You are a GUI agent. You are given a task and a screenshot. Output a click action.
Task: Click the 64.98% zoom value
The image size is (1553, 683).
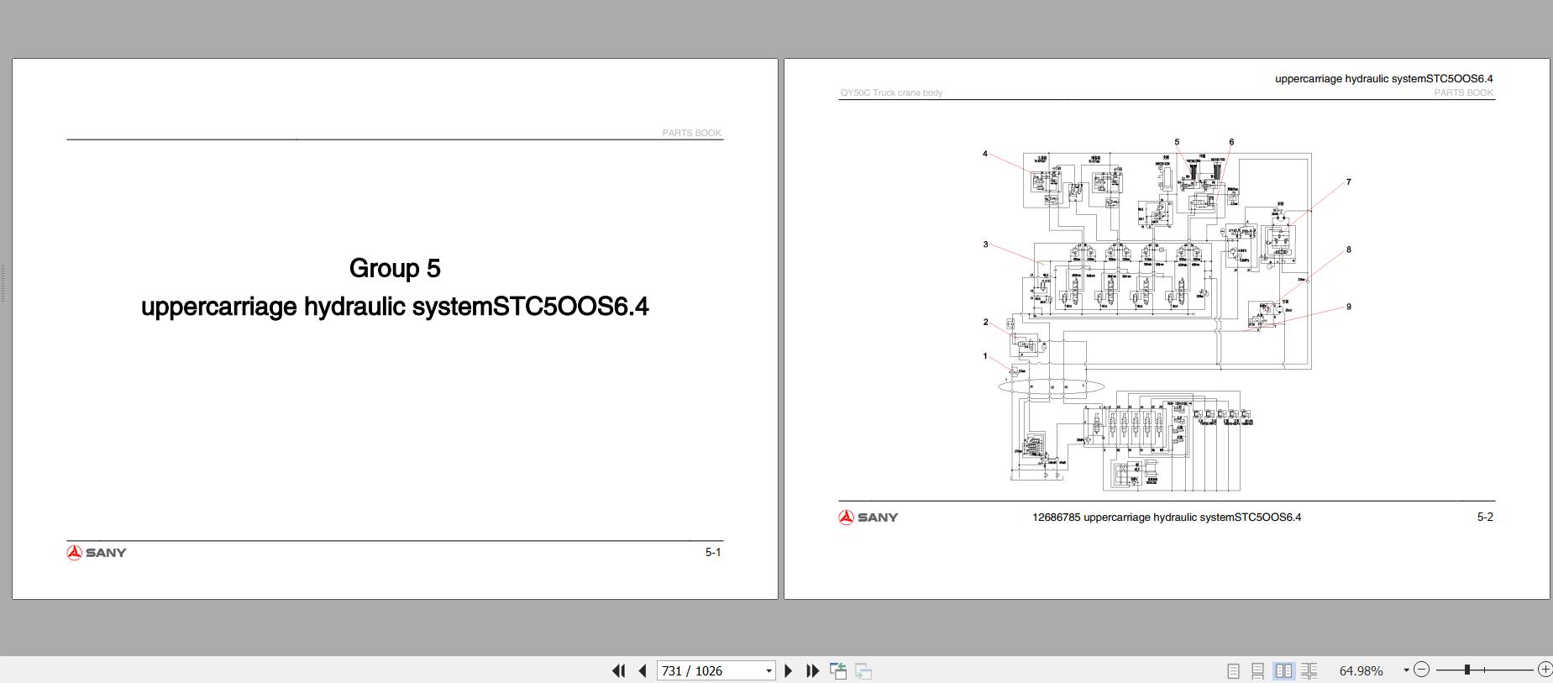[x=1361, y=670]
